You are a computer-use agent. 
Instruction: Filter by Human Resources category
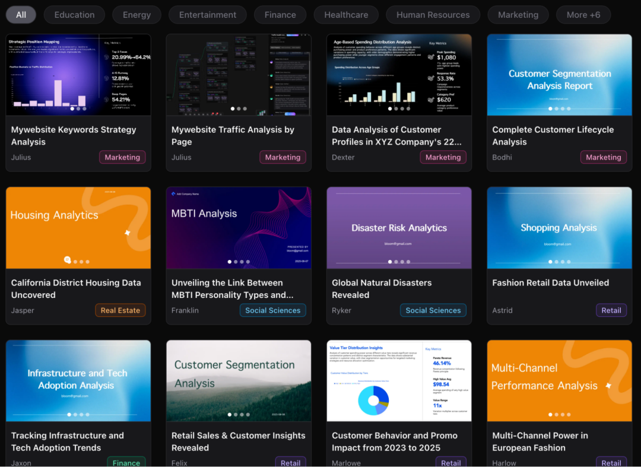click(x=433, y=15)
